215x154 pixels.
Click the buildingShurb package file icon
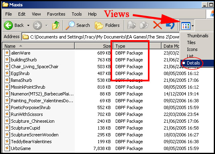[x=7, y=59]
